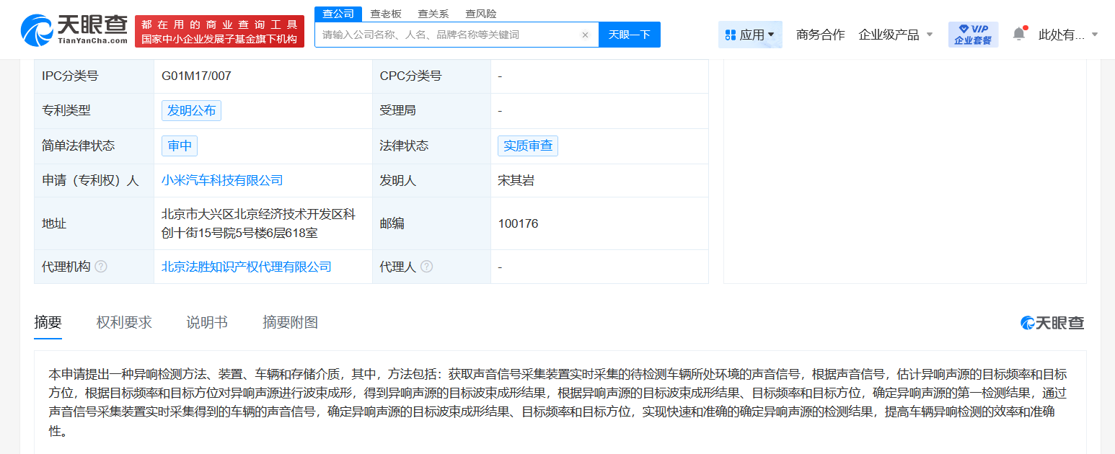The height and width of the screenshot is (454, 1115).
Task: Click inventor name 宋其岩
Action: coord(516,180)
